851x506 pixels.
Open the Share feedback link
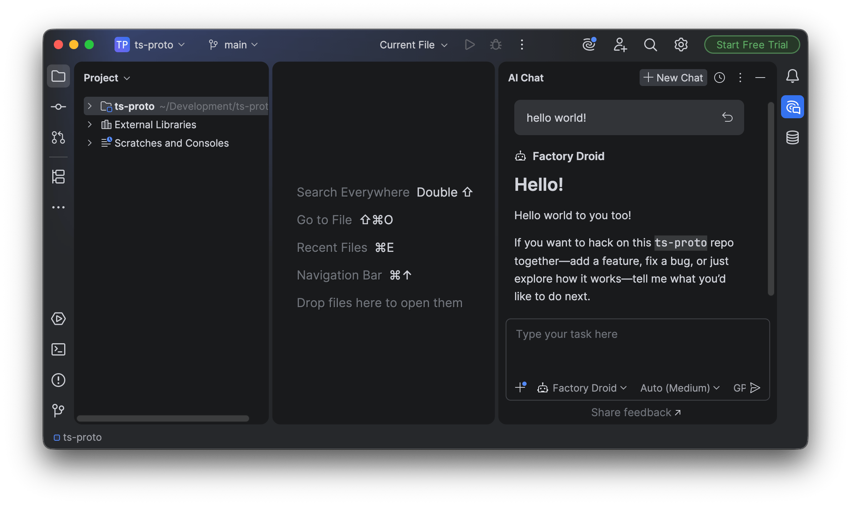pyautogui.click(x=636, y=412)
